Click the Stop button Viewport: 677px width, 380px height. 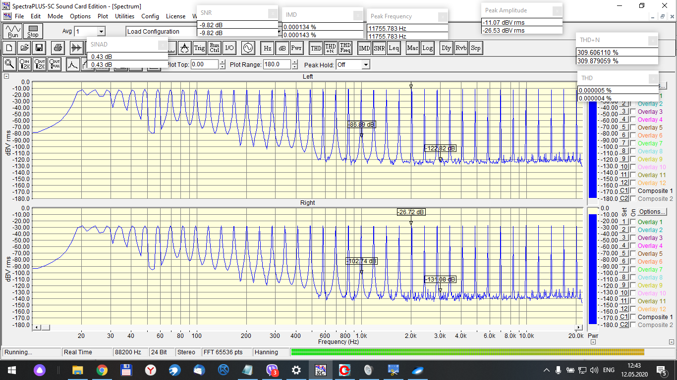pos(33,32)
